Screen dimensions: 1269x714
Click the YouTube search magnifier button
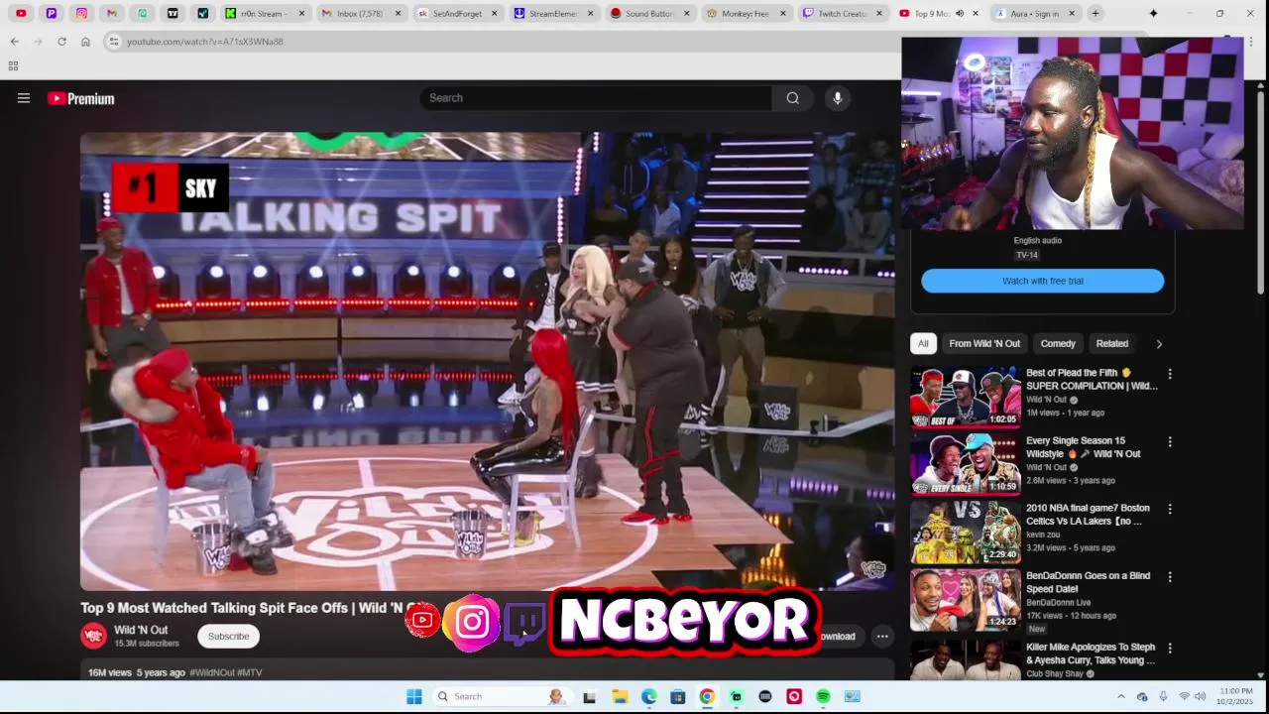792,98
